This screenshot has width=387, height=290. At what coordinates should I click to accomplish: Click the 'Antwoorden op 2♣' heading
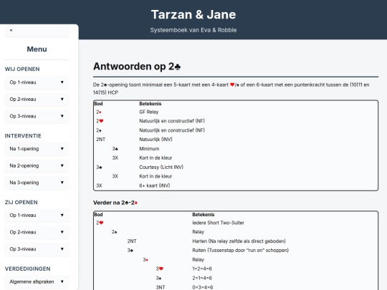tap(137, 67)
